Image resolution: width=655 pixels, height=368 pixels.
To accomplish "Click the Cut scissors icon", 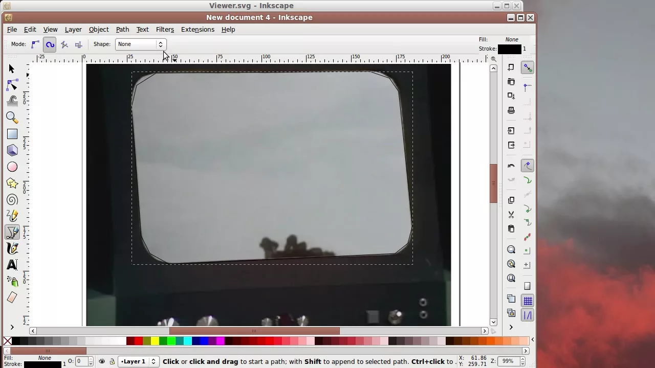I will click(x=511, y=215).
